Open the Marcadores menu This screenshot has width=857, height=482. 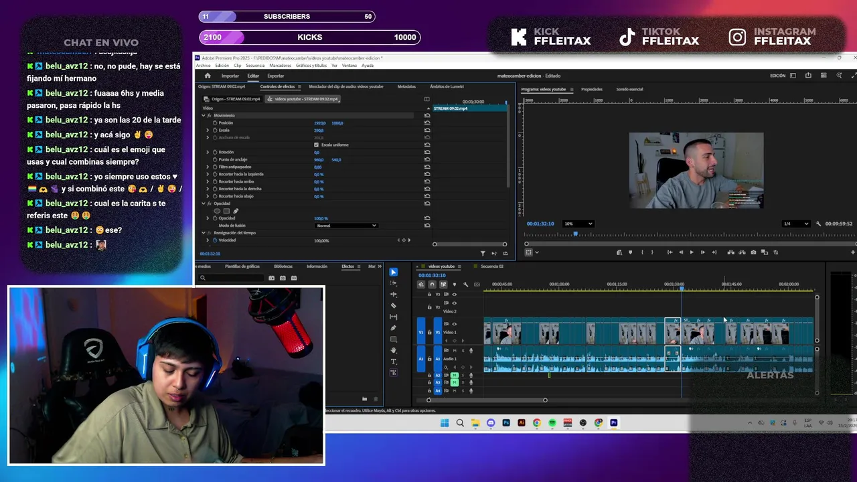click(x=280, y=66)
